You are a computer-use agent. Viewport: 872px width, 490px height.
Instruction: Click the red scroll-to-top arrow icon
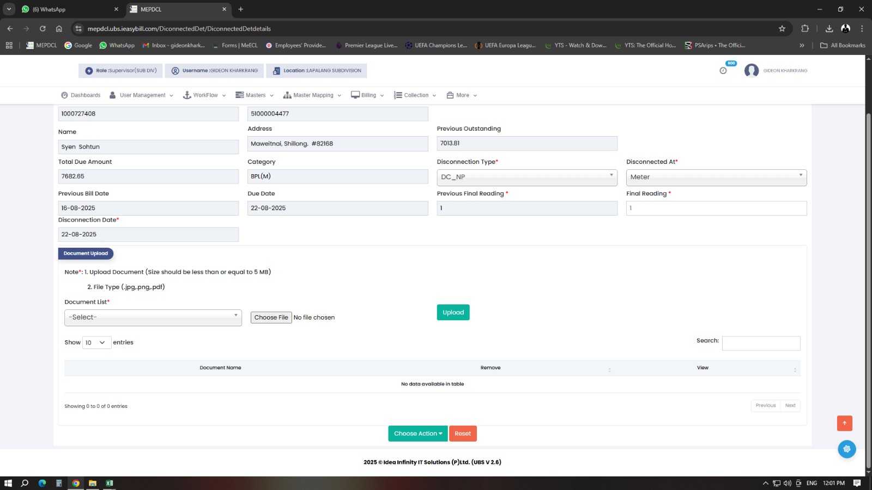(x=844, y=423)
